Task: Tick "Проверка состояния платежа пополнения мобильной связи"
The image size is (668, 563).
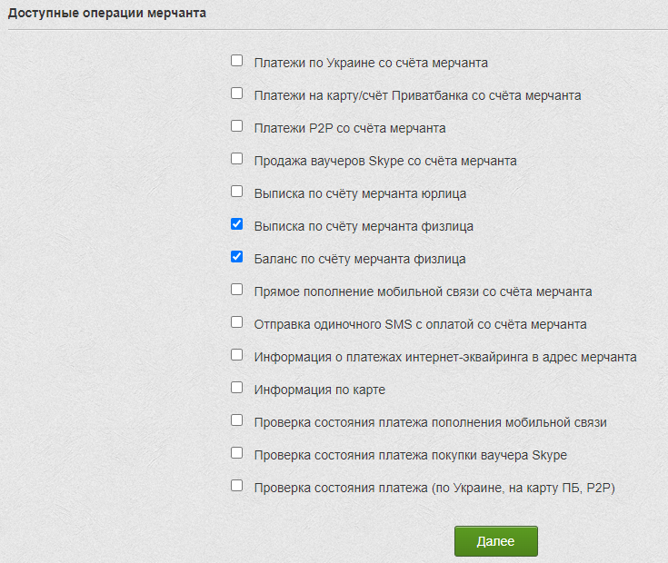Action: (x=237, y=420)
